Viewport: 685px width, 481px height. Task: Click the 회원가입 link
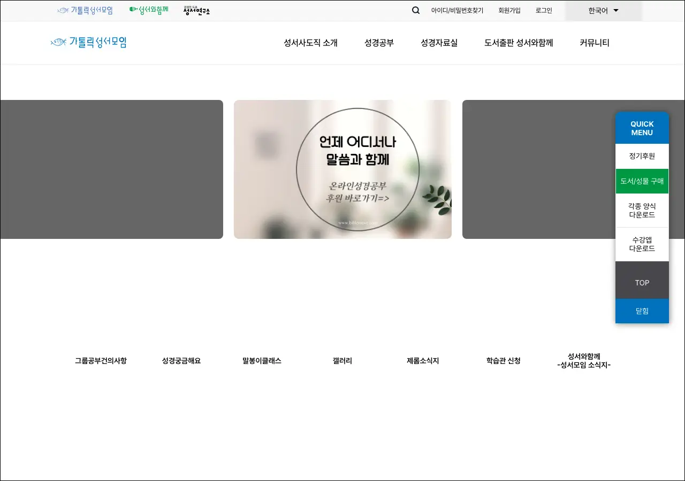(509, 11)
